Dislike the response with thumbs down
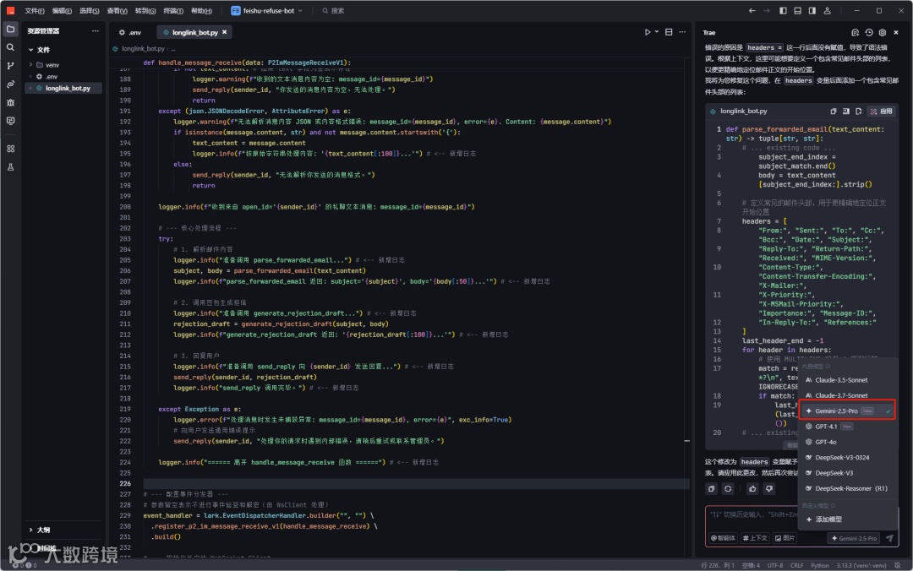Screen dimensions: 913x571 pyautogui.click(x=768, y=489)
